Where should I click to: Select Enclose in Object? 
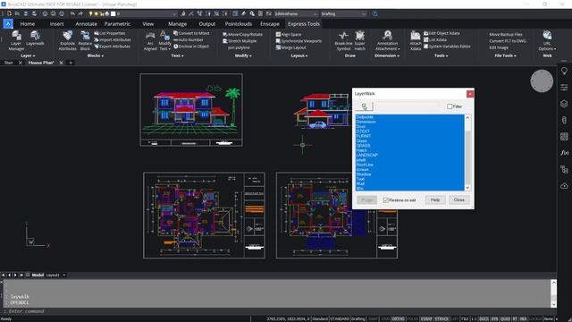click(191, 47)
